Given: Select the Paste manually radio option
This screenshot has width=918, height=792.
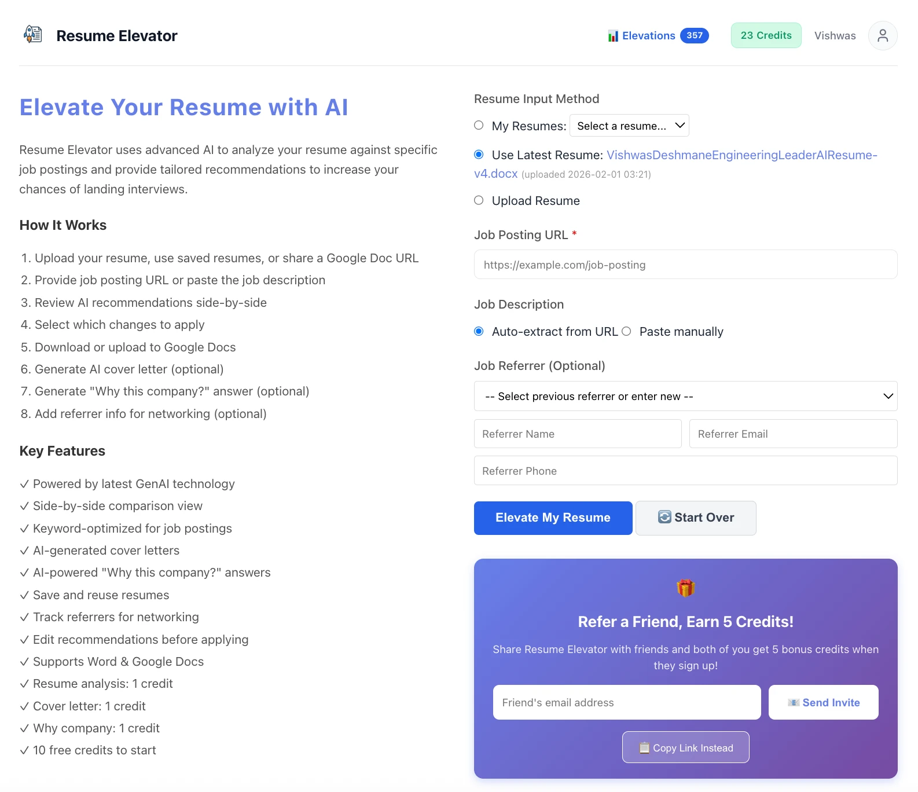Looking at the screenshot, I should (626, 331).
